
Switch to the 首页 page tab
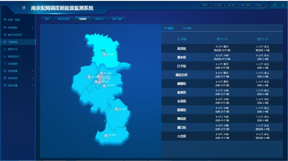coord(47,19)
